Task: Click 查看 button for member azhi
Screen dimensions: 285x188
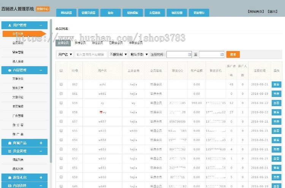Action: click(277, 84)
